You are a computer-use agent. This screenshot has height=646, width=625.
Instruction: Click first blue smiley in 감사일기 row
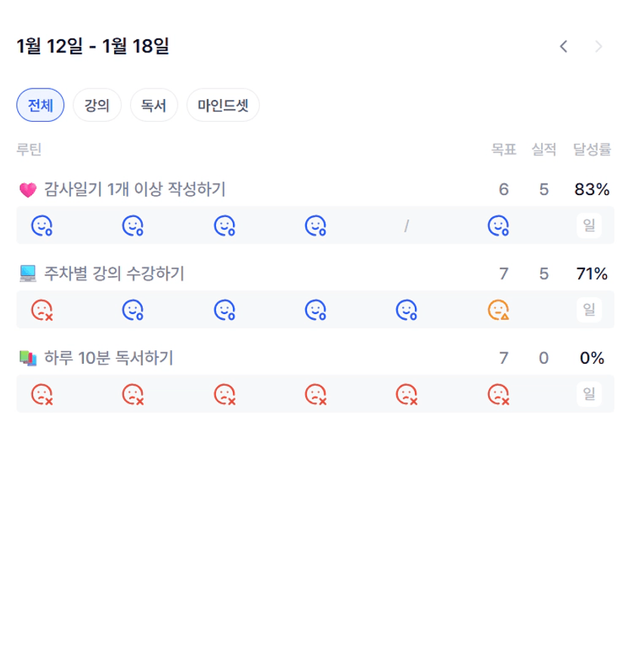point(41,225)
